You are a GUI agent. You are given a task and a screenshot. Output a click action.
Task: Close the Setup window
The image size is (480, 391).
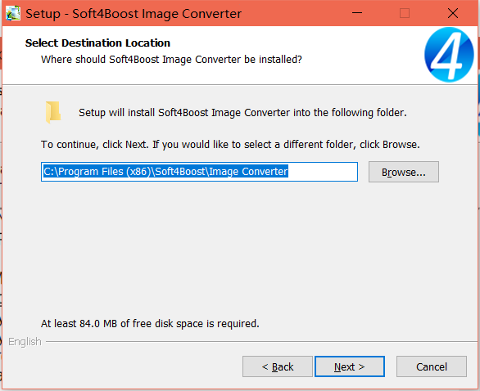click(453, 13)
